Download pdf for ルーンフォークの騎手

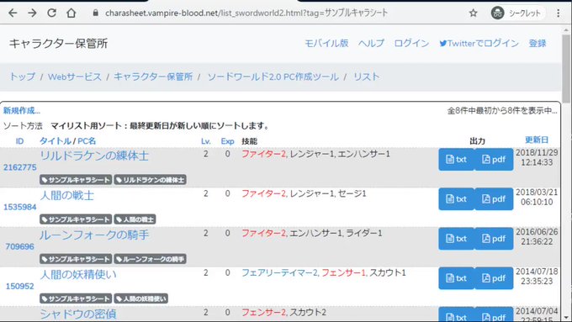(494, 239)
